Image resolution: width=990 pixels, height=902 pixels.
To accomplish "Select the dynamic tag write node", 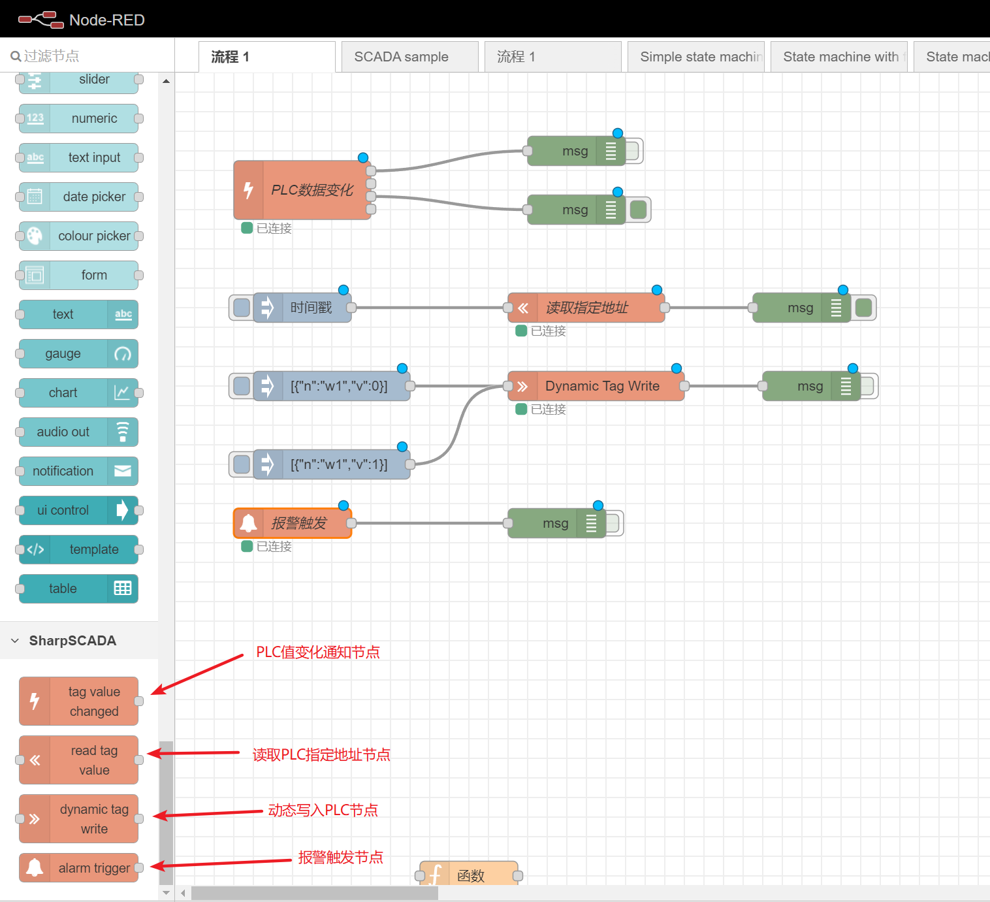I will click(78, 818).
